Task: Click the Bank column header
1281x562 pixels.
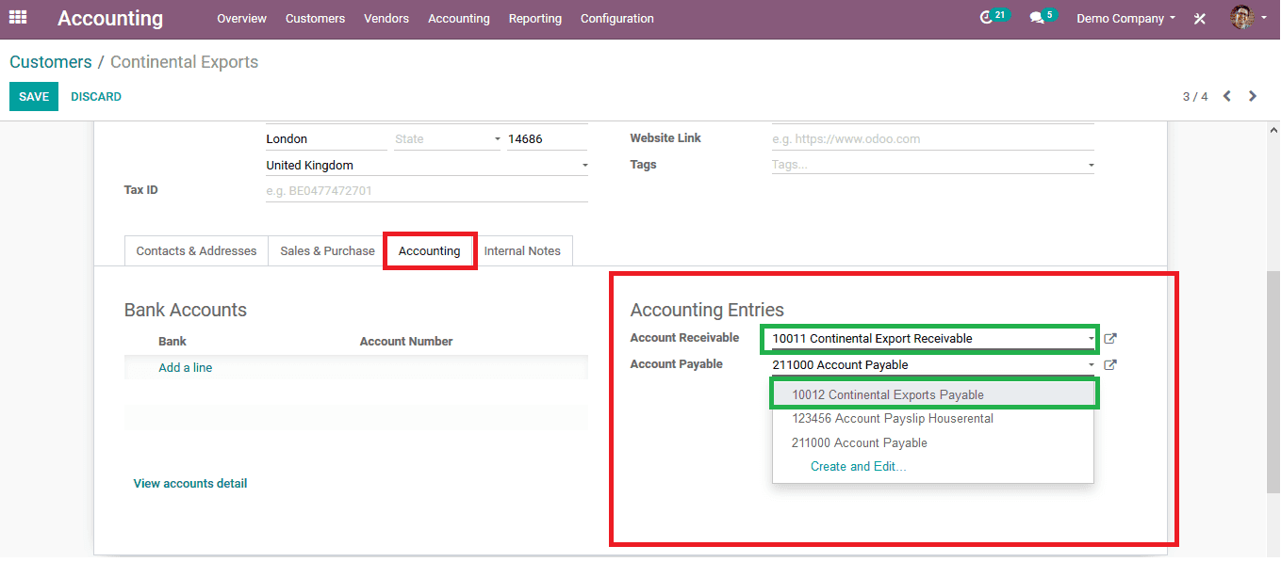Action: pos(172,342)
